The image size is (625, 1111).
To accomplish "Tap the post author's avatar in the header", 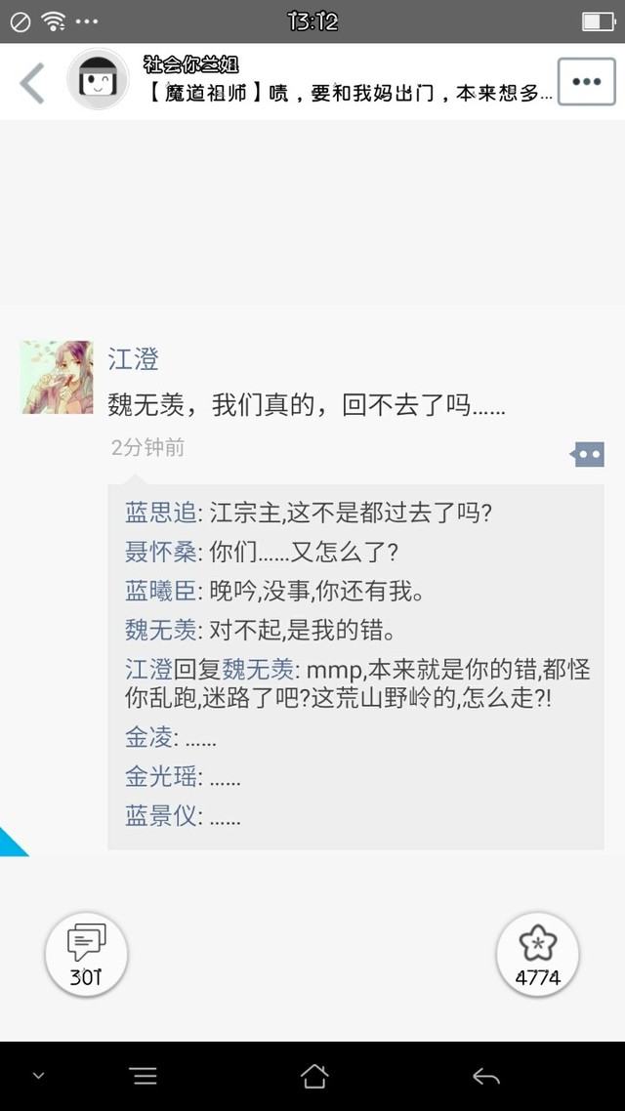I will 98,79.
